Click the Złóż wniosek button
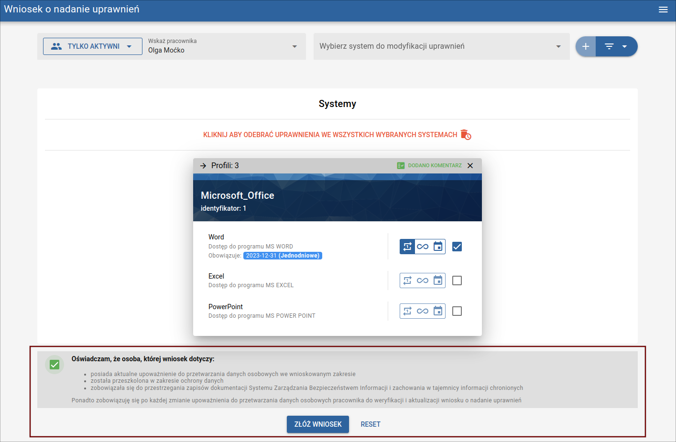Screen dimensions: 676x442 click(x=318, y=424)
